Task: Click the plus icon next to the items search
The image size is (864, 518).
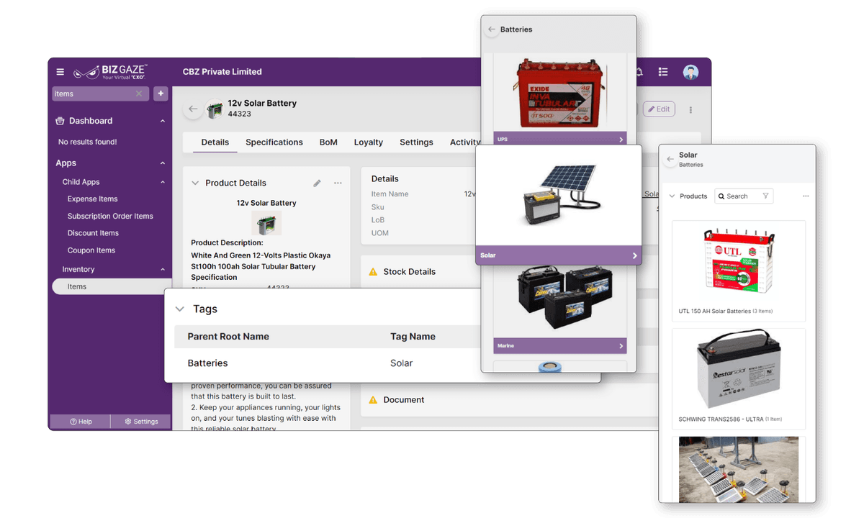Action: coord(160,94)
